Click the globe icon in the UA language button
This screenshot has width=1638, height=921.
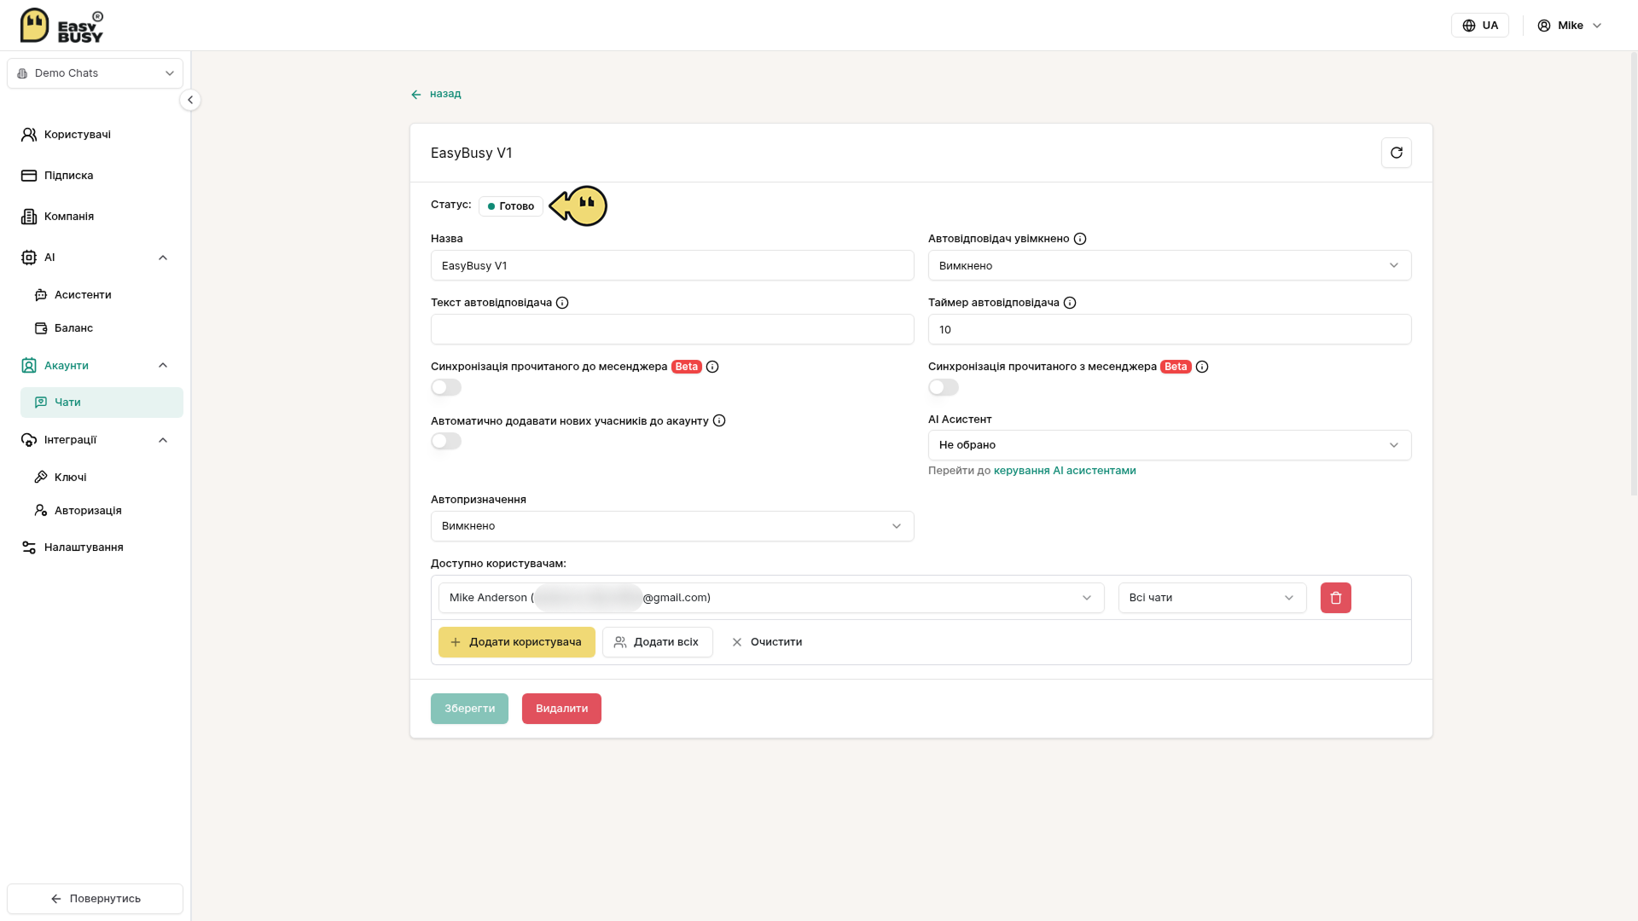click(x=1469, y=26)
